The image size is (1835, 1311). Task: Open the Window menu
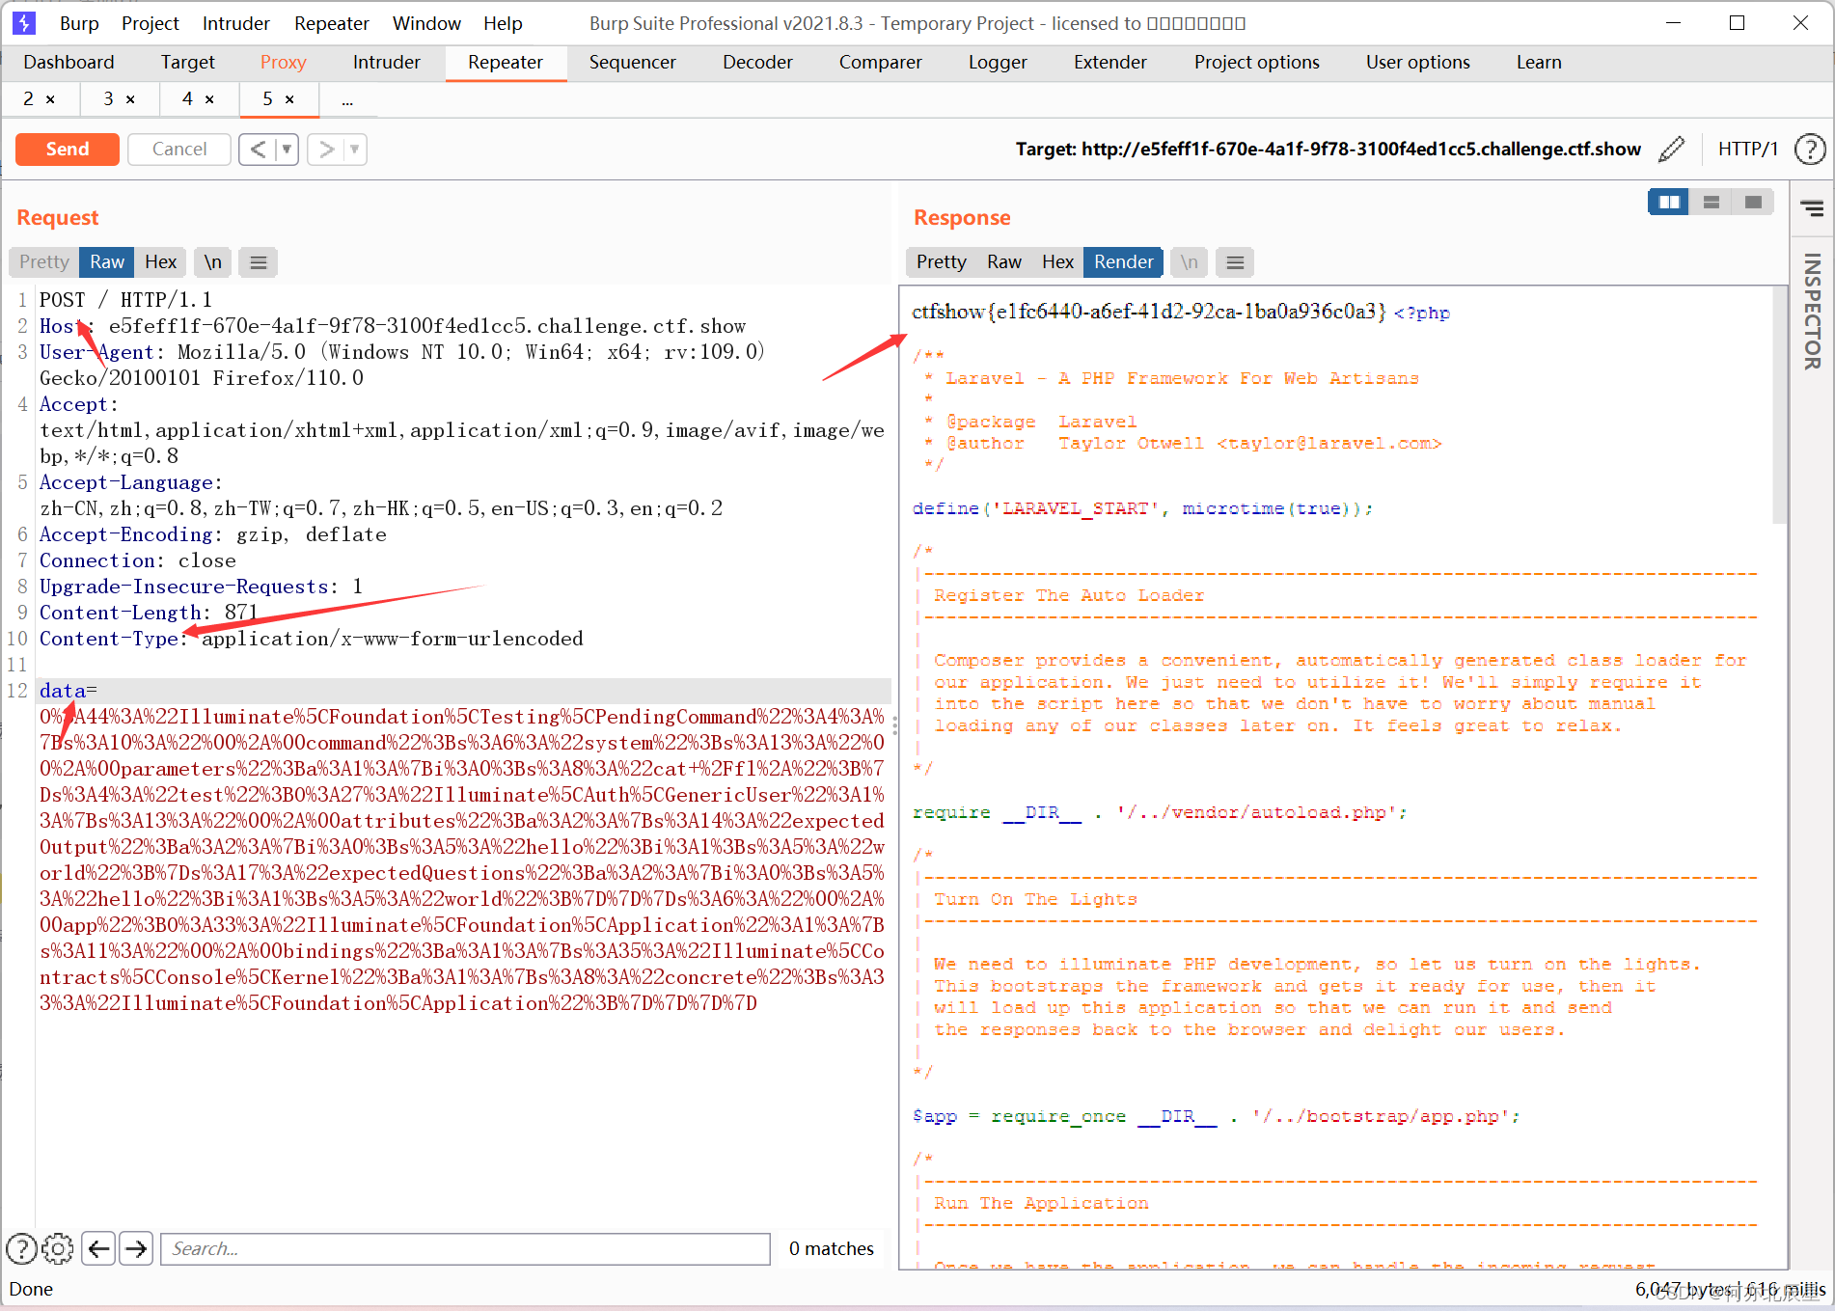426,23
